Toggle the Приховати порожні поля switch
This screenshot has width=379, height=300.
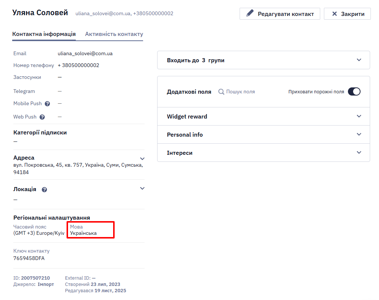[354, 91]
